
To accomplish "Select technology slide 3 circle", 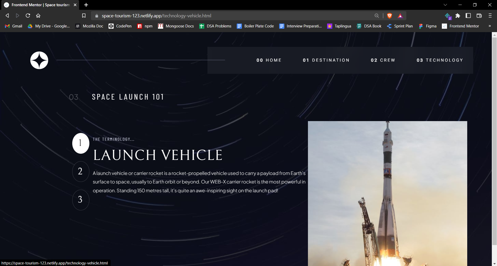I will tap(81, 200).
